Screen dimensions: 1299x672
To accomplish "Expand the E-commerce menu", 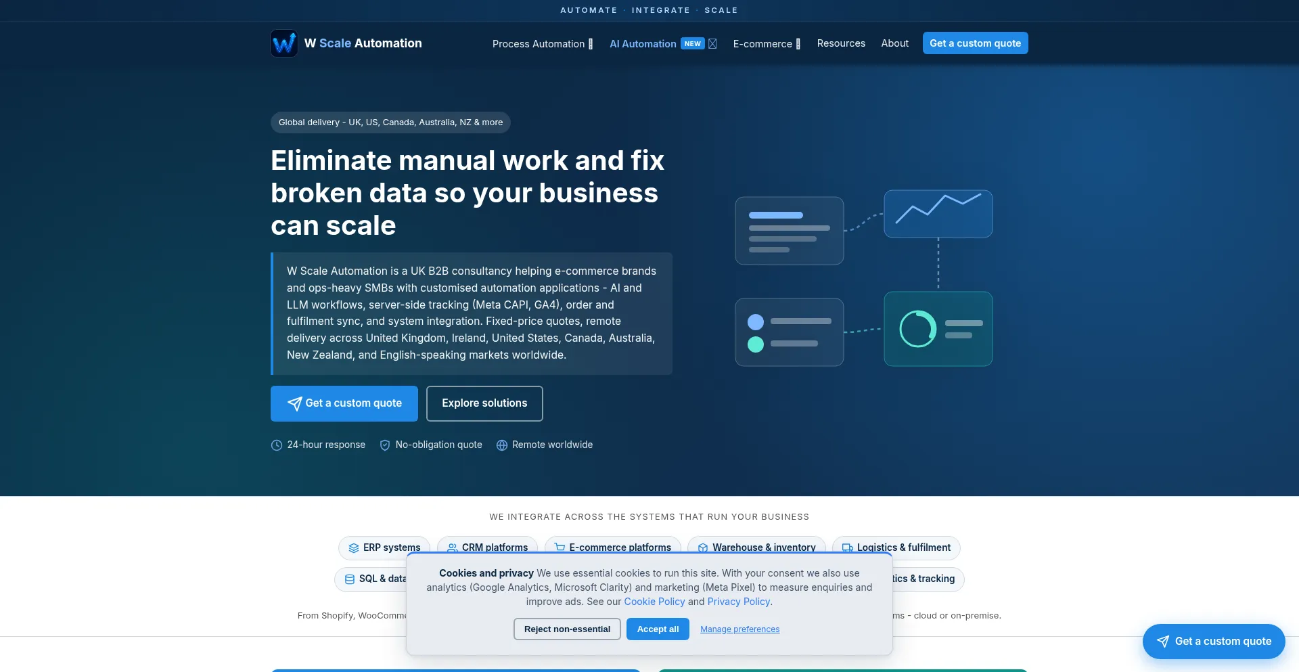I will coord(767,43).
